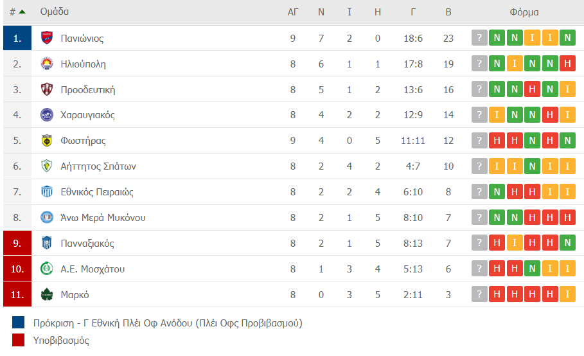Click the Πανιώνιος team crest icon
The height and width of the screenshot is (356, 584).
click(x=46, y=38)
